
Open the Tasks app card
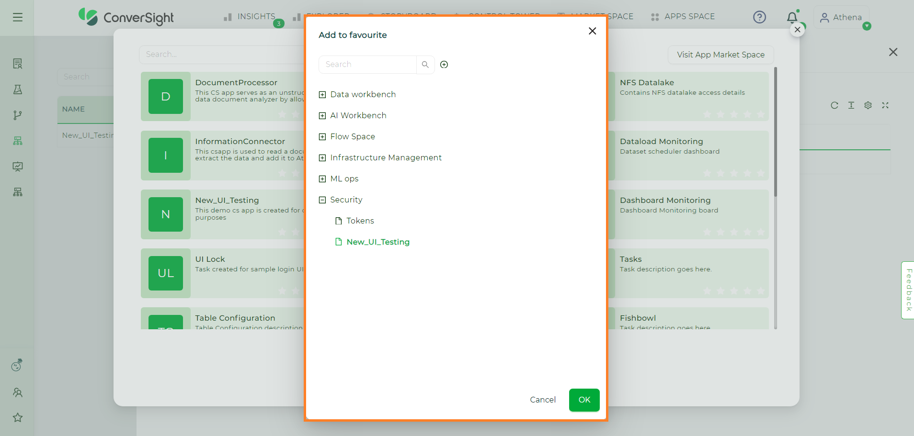tap(688, 273)
